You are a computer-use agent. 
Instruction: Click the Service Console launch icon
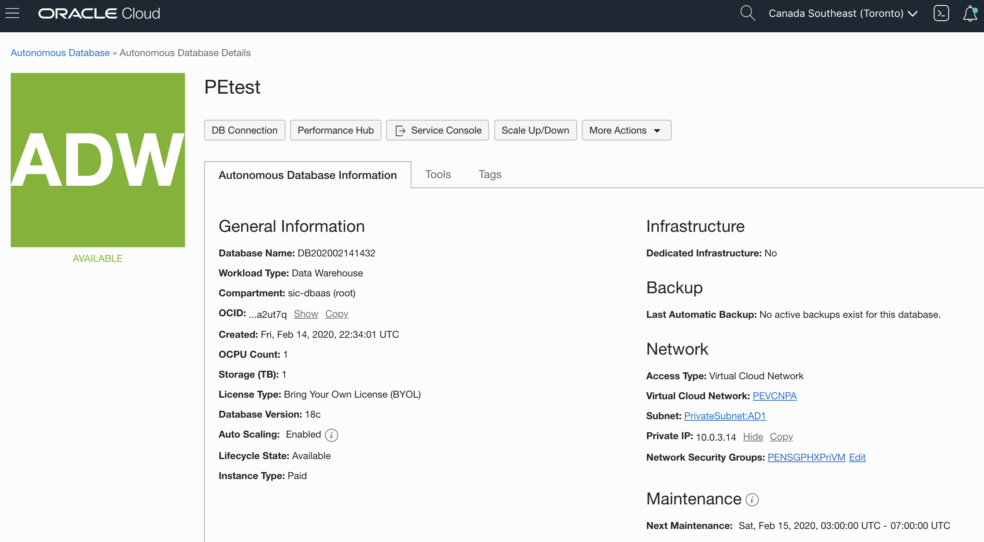400,130
